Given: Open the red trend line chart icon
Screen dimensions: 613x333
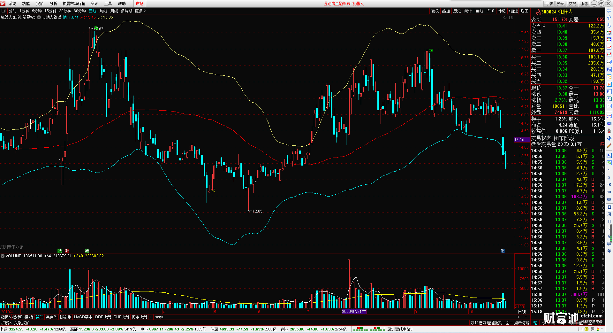Looking at the screenshot, I should tap(609, 47).
